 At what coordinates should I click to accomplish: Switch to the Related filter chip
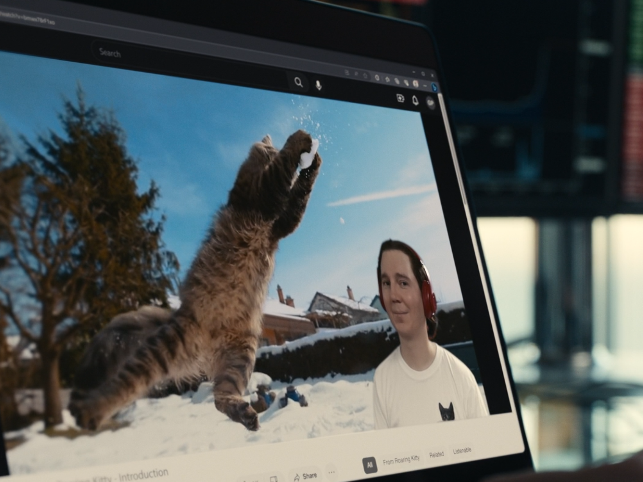tap(436, 454)
